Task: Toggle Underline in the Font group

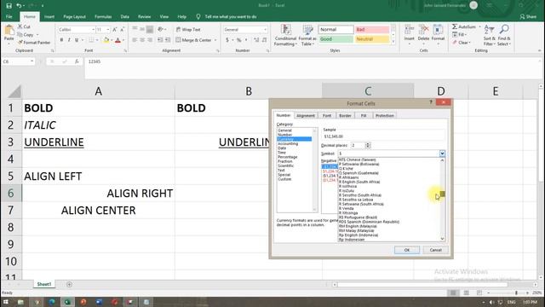Action: point(77,40)
